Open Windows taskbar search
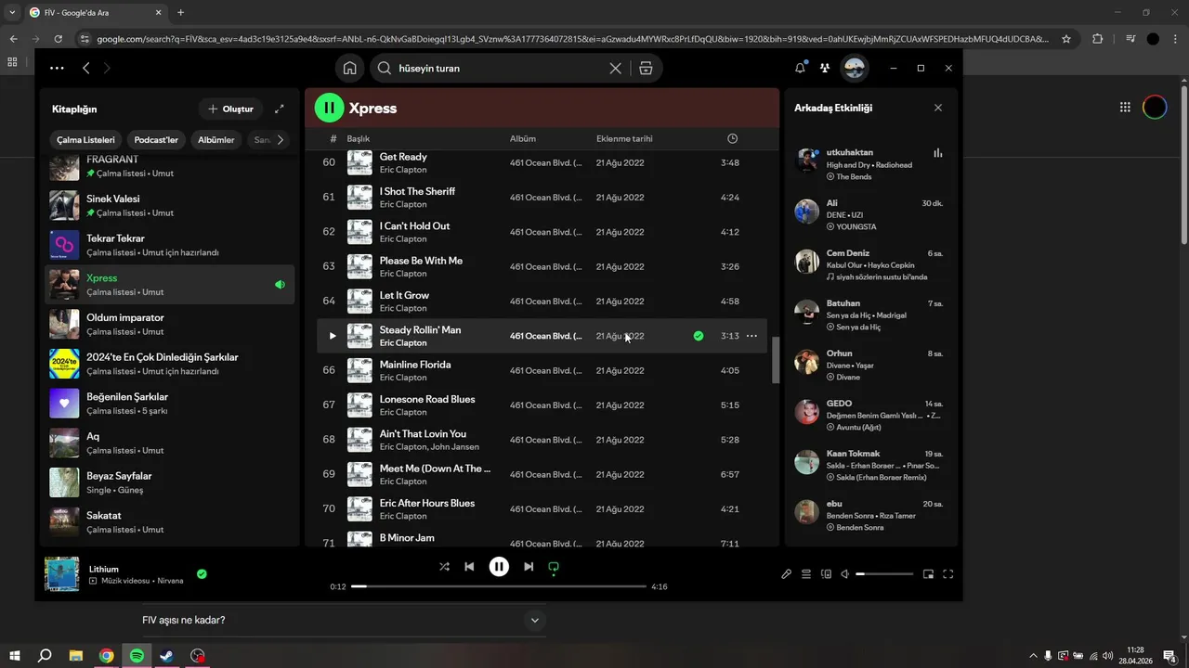1189x668 pixels. pyautogui.click(x=44, y=656)
